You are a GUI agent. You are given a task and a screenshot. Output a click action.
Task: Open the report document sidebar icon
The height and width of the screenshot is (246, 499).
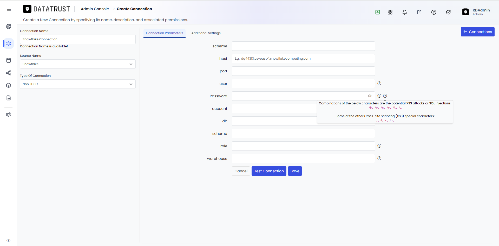[9, 98]
